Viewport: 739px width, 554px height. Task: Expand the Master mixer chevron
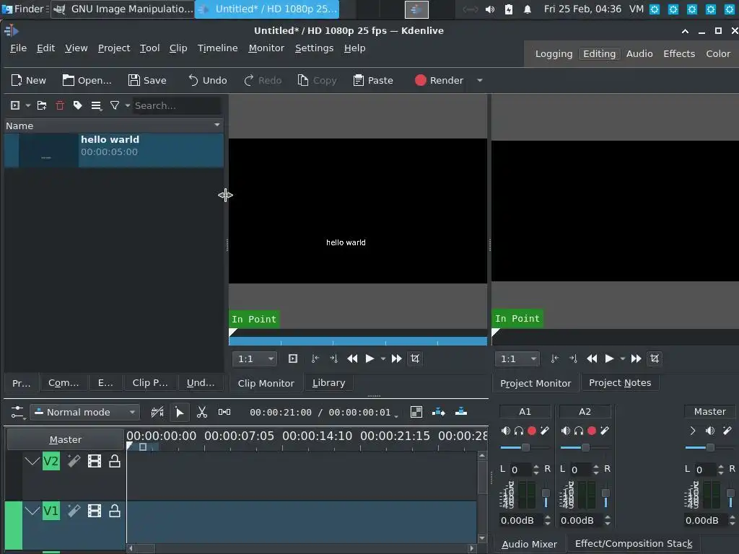coord(693,431)
